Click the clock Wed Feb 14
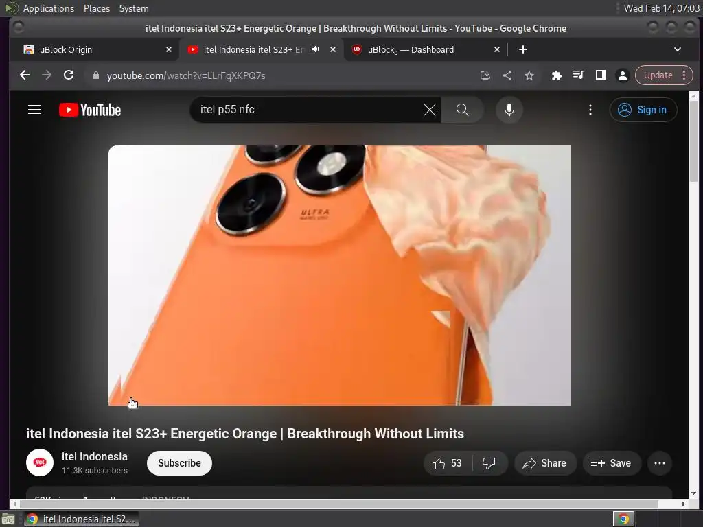Image resolution: width=703 pixels, height=527 pixels. pyautogui.click(x=661, y=8)
